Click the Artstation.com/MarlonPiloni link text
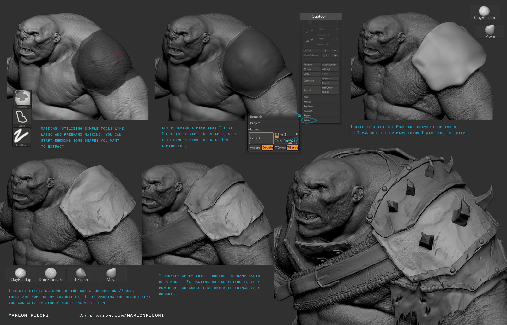The width and height of the screenshot is (507, 325). (x=122, y=315)
